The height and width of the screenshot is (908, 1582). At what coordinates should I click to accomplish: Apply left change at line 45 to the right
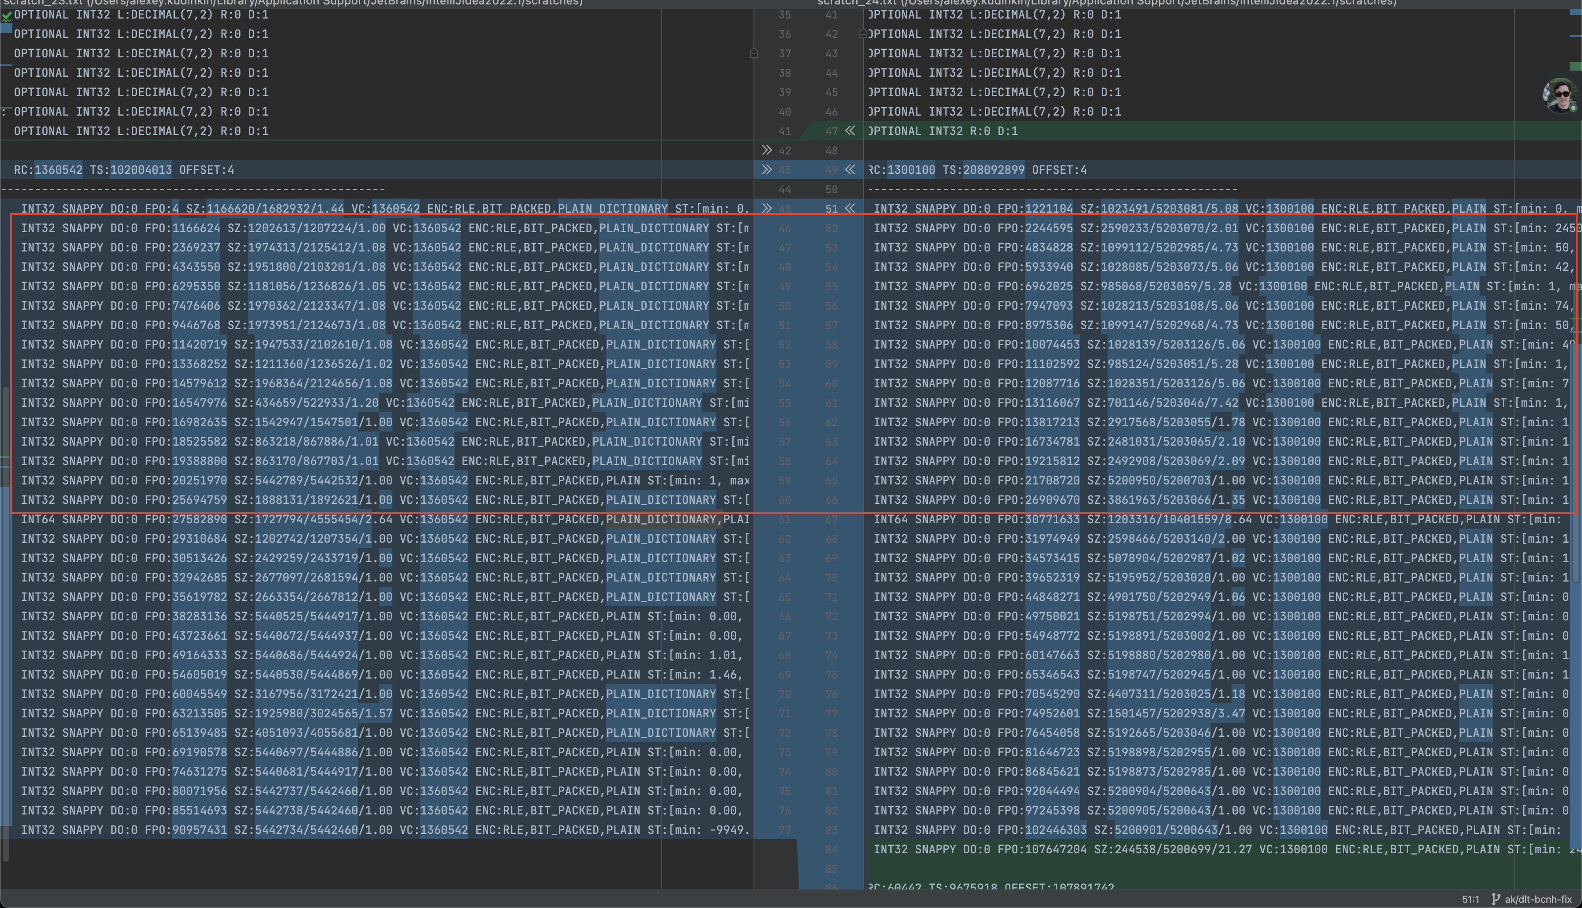click(x=767, y=208)
